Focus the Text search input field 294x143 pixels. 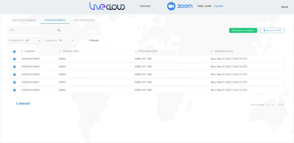pyautogui.click(x=32, y=30)
